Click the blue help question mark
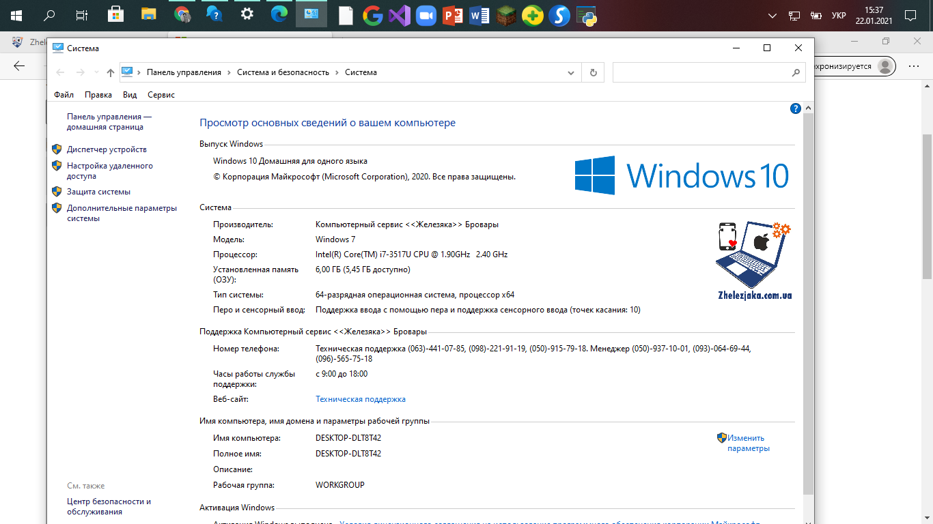The height and width of the screenshot is (524, 933). (795, 108)
